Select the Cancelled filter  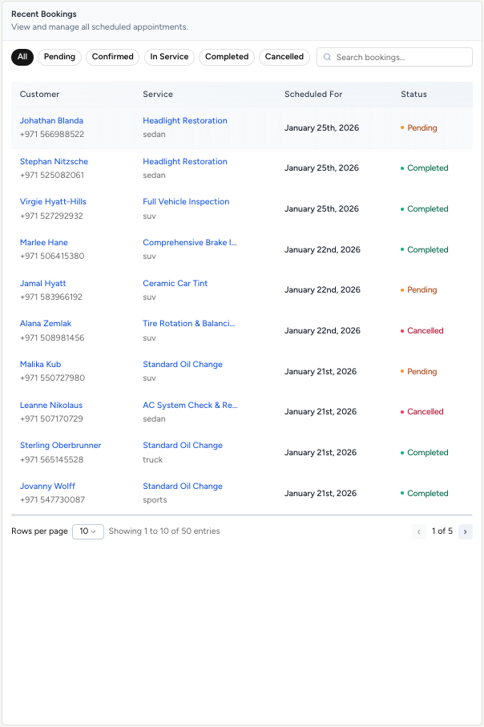(284, 57)
